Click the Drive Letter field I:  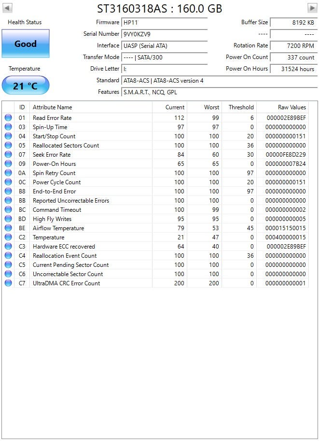coord(164,69)
